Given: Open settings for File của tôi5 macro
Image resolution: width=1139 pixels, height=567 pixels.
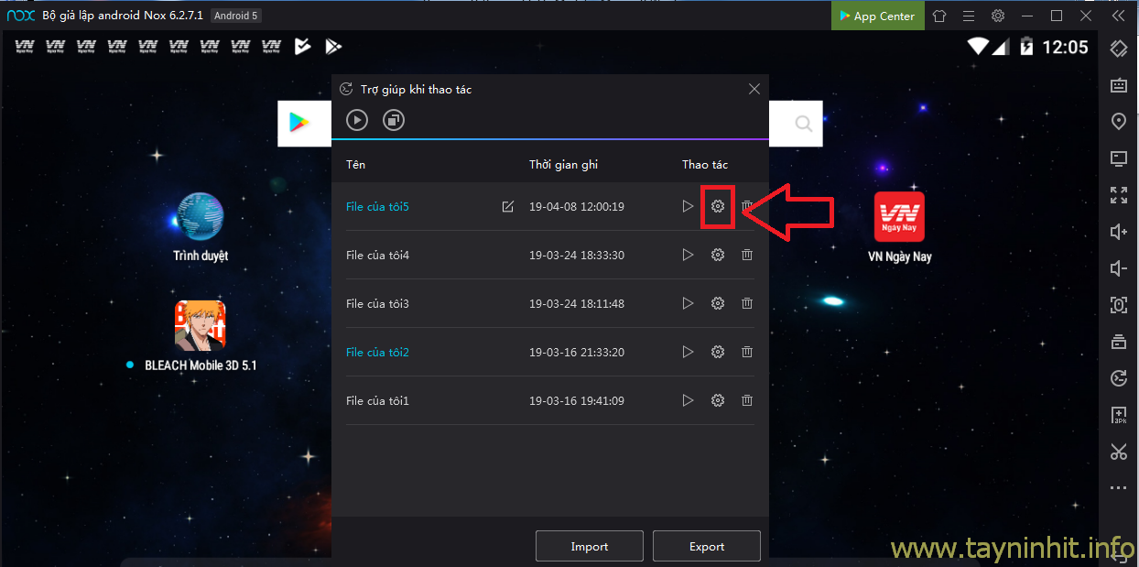Looking at the screenshot, I should (x=718, y=206).
